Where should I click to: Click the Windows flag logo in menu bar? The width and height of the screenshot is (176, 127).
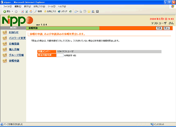click(173, 7)
